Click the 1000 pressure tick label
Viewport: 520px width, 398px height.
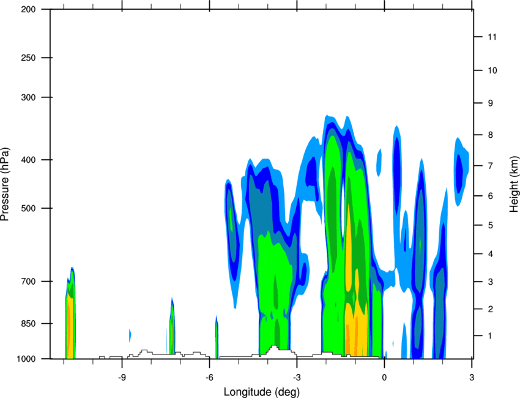26,359
